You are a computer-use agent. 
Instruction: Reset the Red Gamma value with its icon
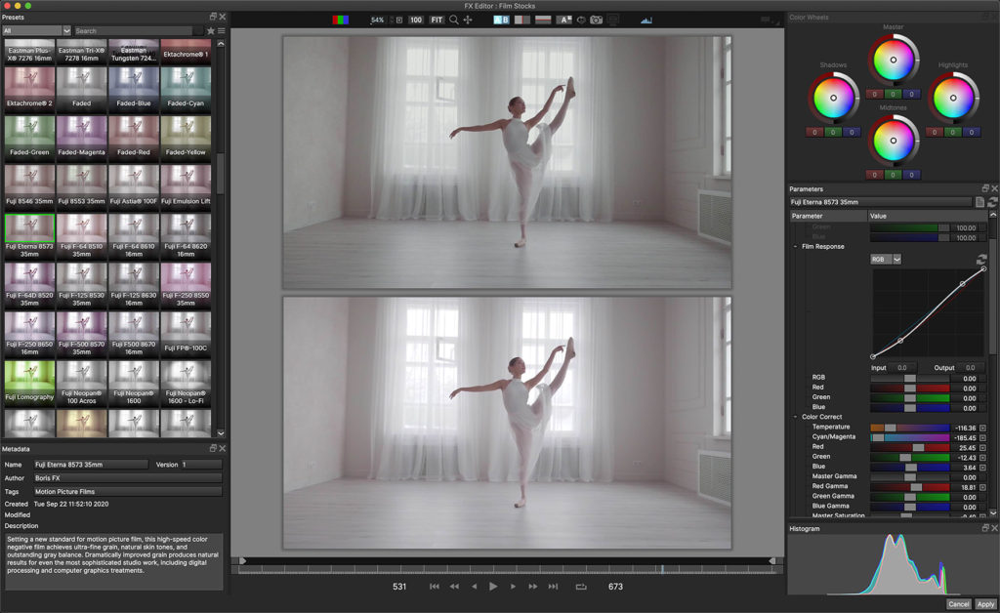click(x=982, y=487)
